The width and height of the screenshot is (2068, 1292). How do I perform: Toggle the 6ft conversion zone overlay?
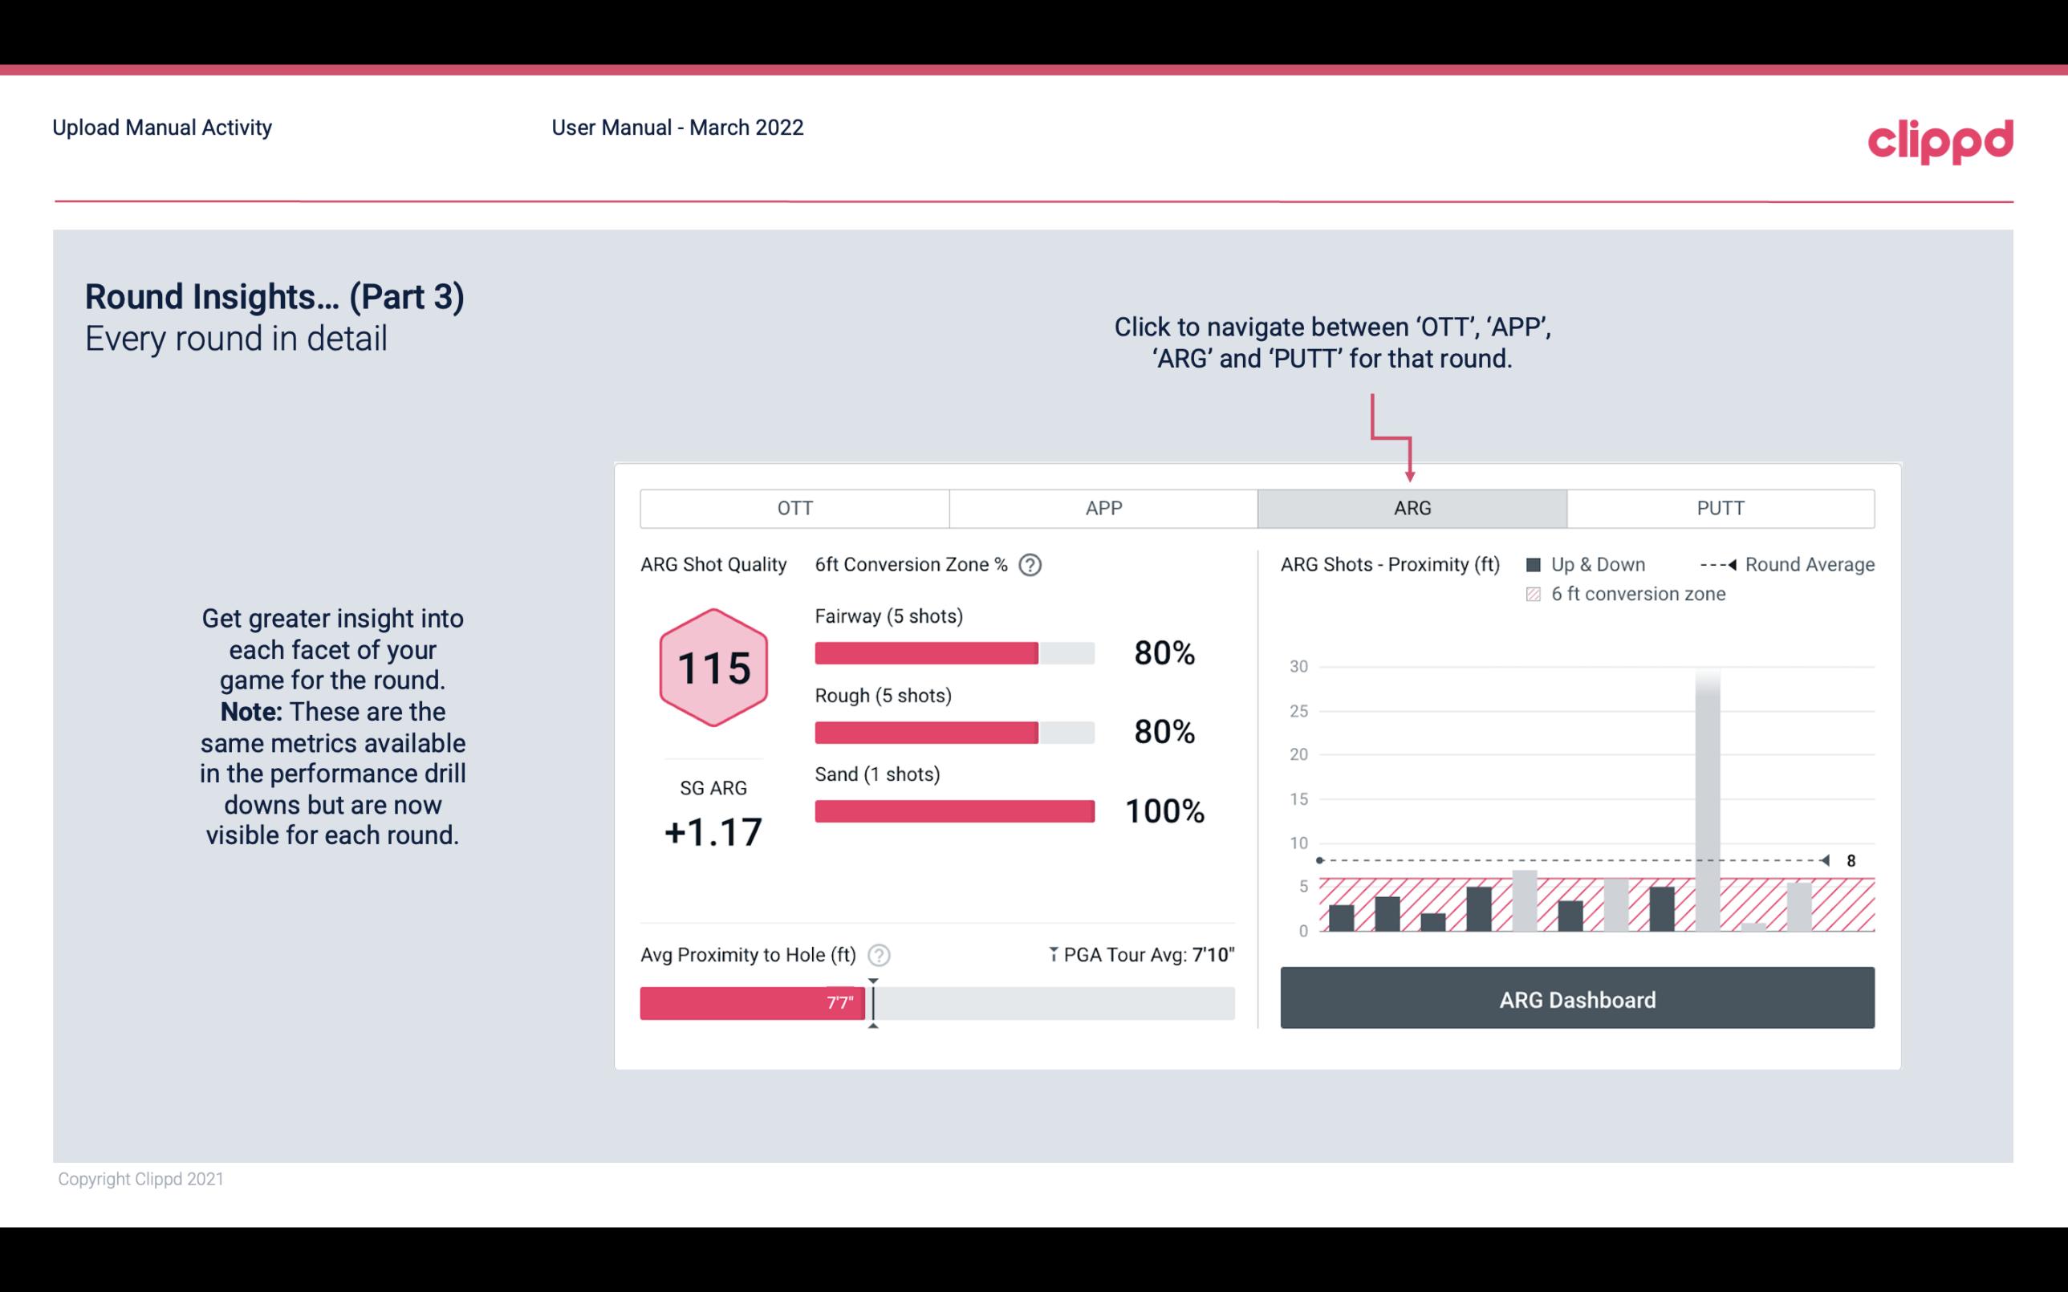coord(1535,592)
